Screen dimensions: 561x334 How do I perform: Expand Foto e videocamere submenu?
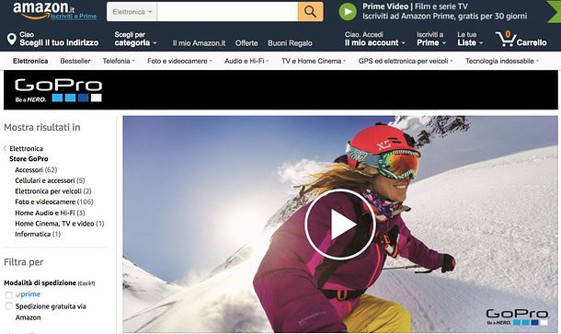(179, 62)
